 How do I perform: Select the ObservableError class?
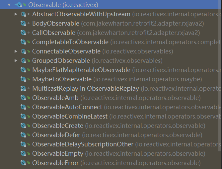[x=55, y=163]
